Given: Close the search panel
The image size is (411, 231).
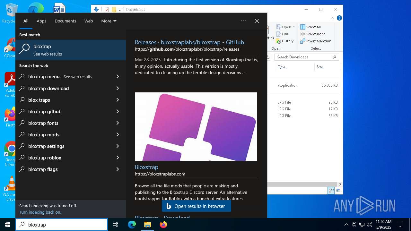Looking at the screenshot, I should coord(257,21).
